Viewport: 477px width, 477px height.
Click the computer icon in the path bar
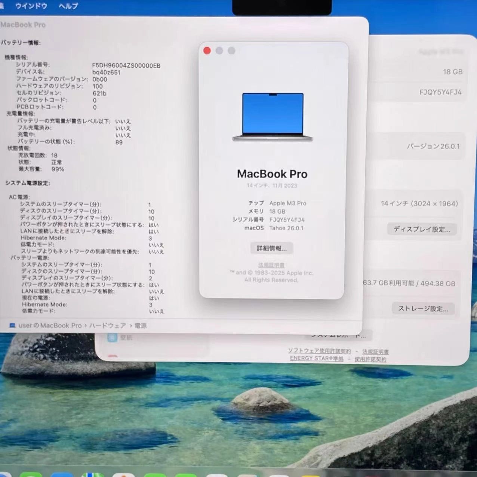tap(12, 326)
